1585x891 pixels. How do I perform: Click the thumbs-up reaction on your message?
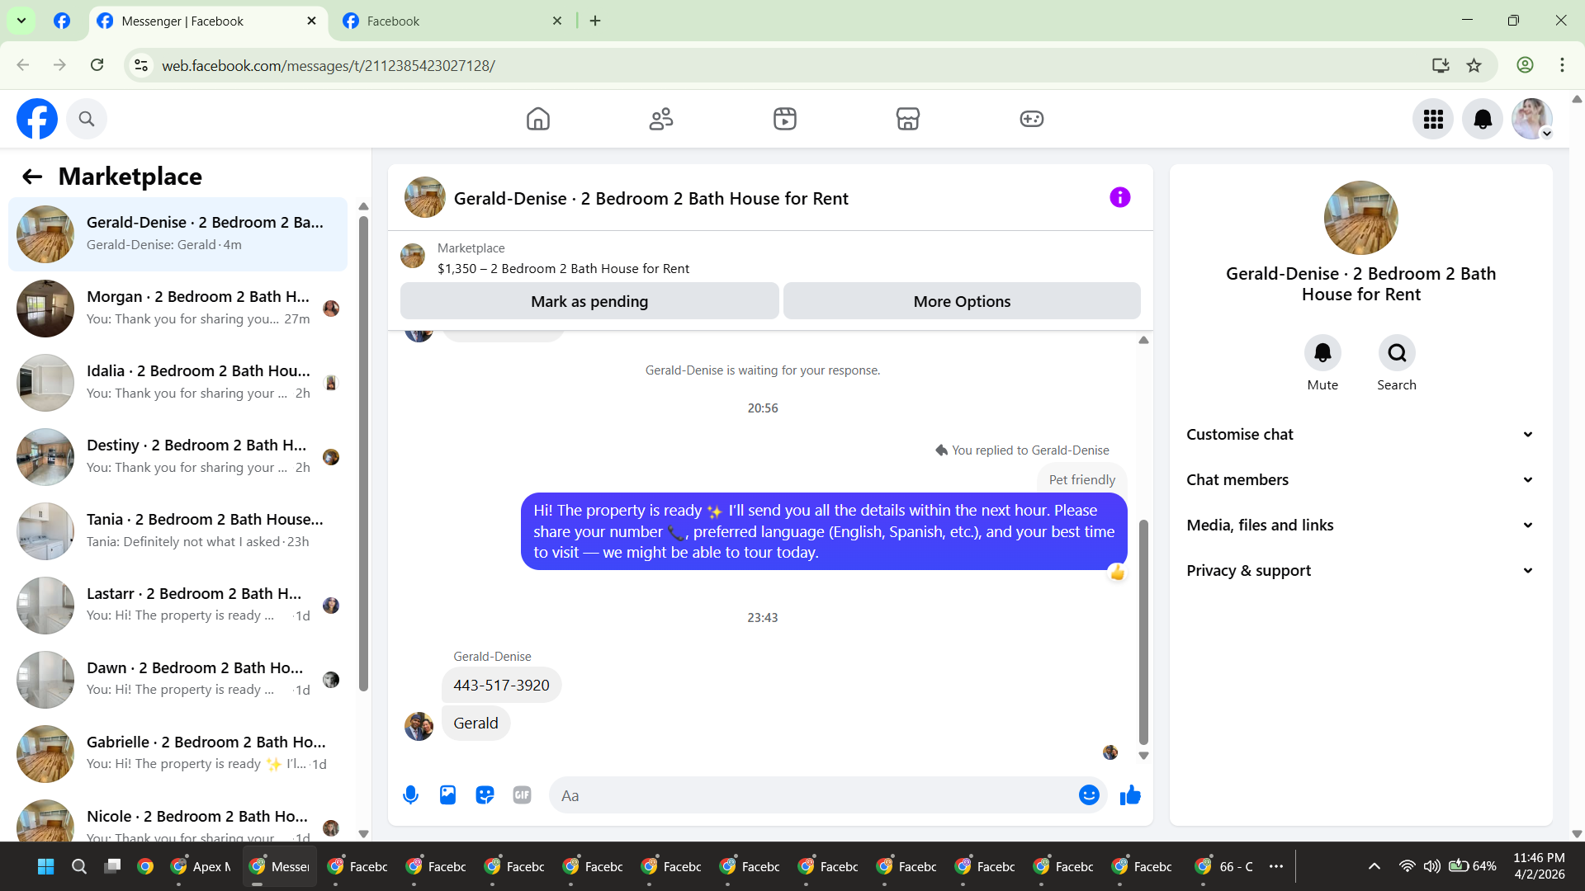[x=1117, y=573]
